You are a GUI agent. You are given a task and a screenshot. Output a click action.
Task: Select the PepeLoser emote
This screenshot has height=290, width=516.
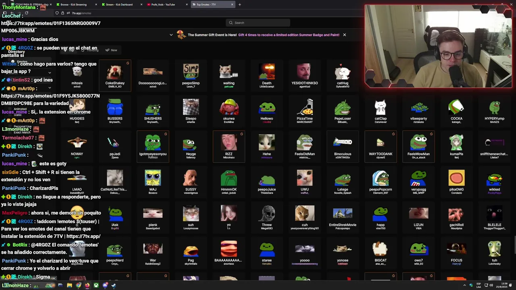tap(343, 111)
